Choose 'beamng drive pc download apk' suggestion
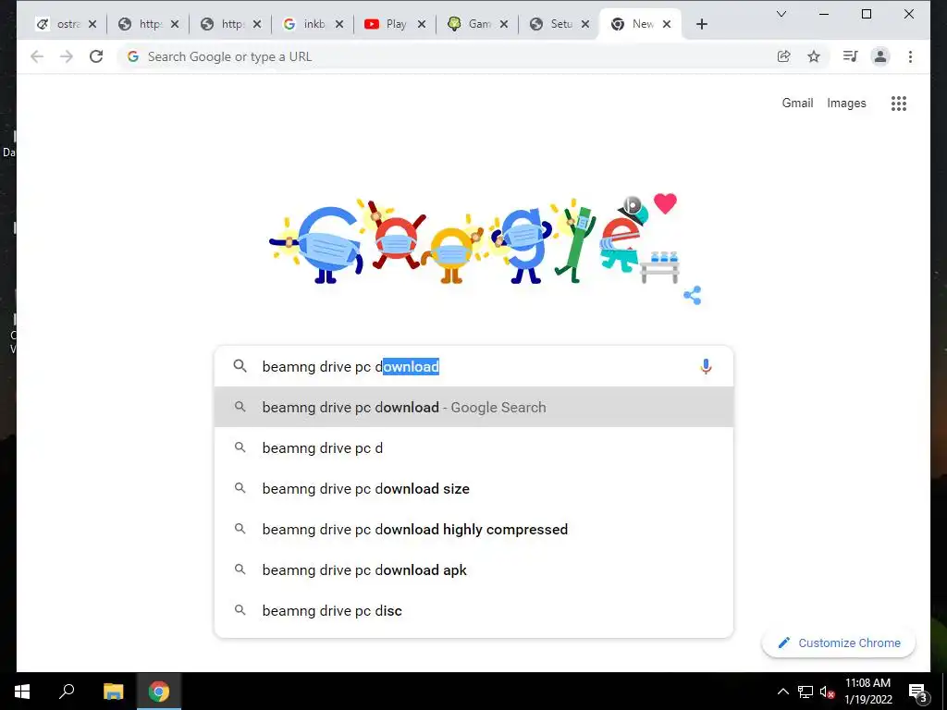Screen dimensions: 947x710 pyautogui.click(x=474, y=569)
